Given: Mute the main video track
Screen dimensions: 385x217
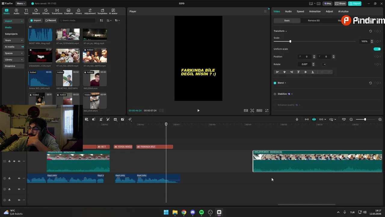Looking at the screenshot, I should (19, 161).
